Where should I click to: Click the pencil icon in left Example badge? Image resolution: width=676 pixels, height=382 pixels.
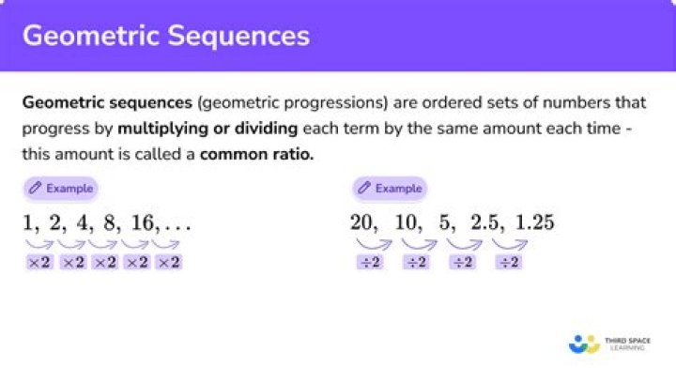[x=36, y=188]
